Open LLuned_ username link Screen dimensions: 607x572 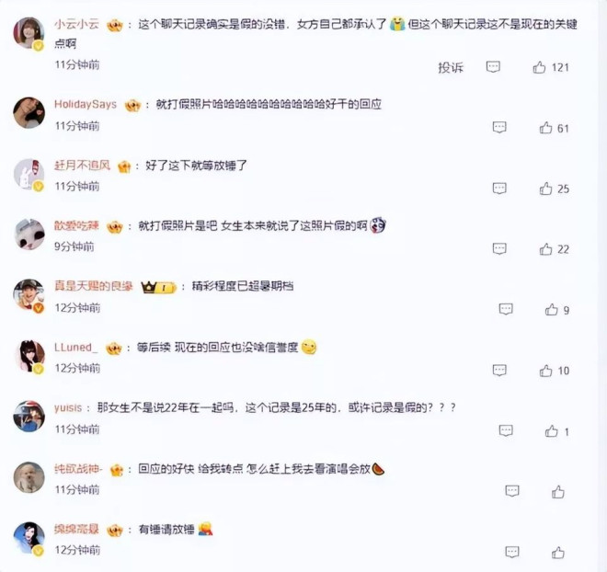point(75,347)
